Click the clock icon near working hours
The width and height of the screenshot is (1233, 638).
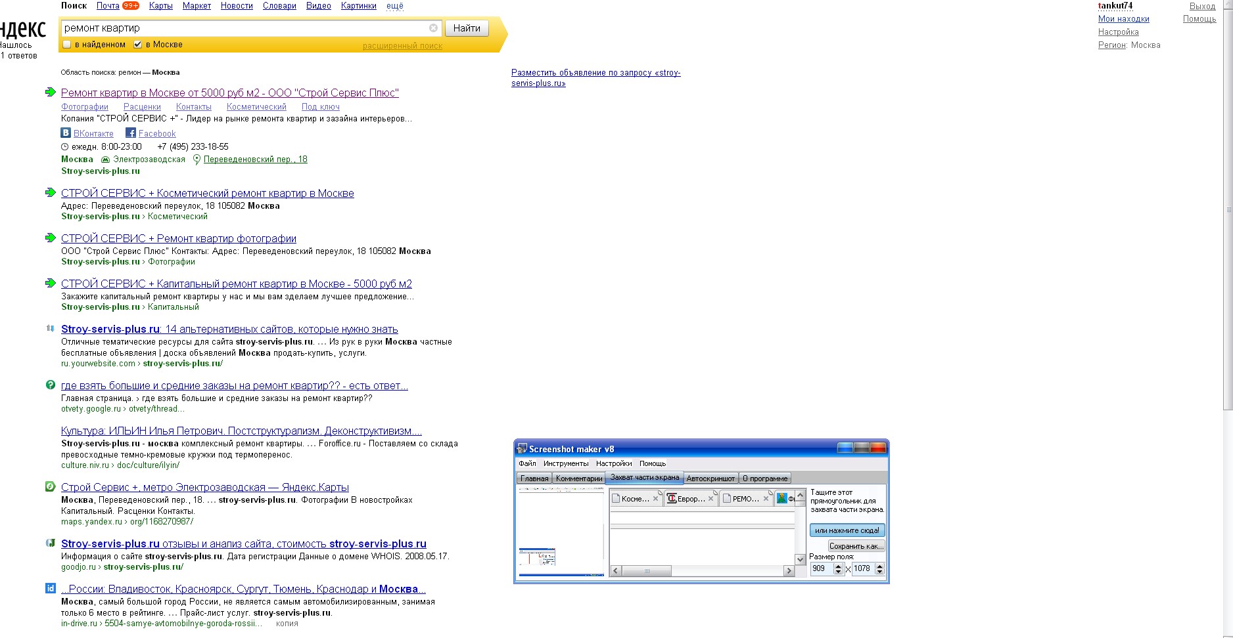[x=64, y=147]
